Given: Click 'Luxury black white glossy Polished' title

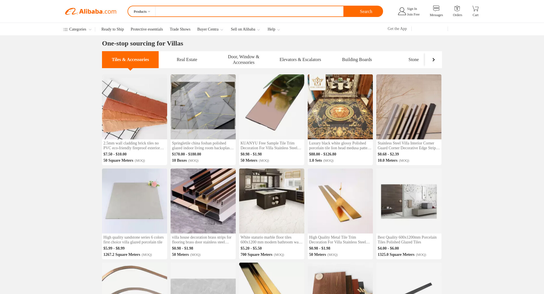Looking at the screenshot, I should tap(340, 146).
